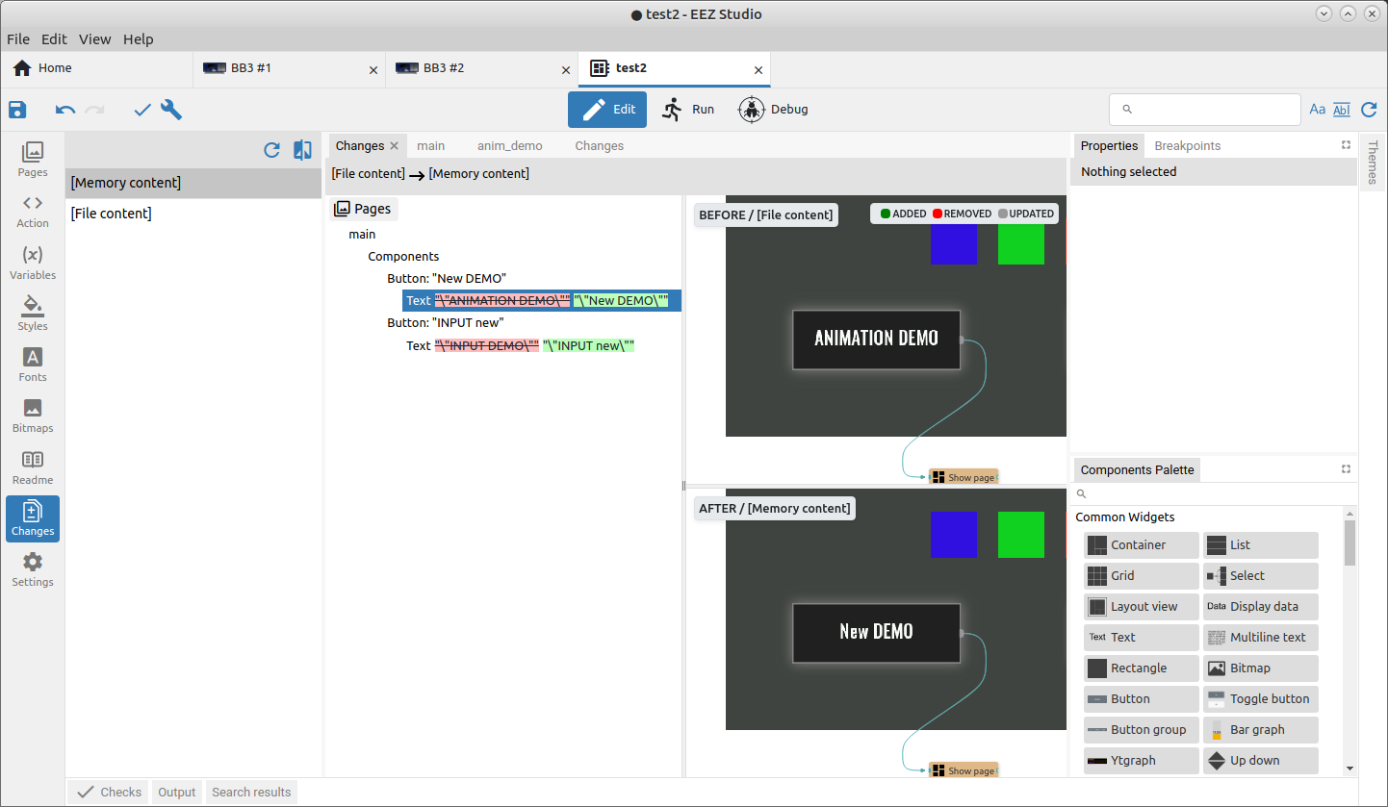Choose the Layout view widget
Viewport: 1388px width, 807px height.
click(x=1142, y=607)
